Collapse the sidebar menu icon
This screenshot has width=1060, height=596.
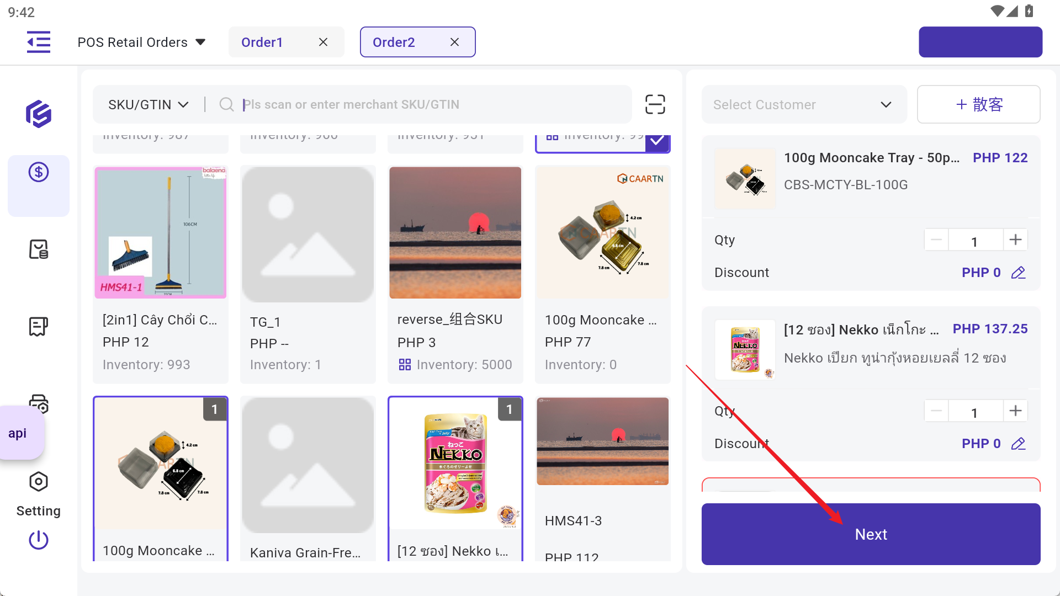click(x=39, y=42)
